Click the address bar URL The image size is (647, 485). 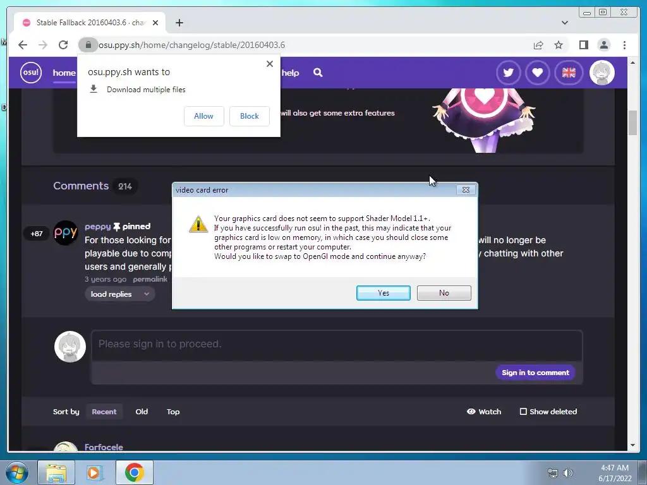point(192,45)
